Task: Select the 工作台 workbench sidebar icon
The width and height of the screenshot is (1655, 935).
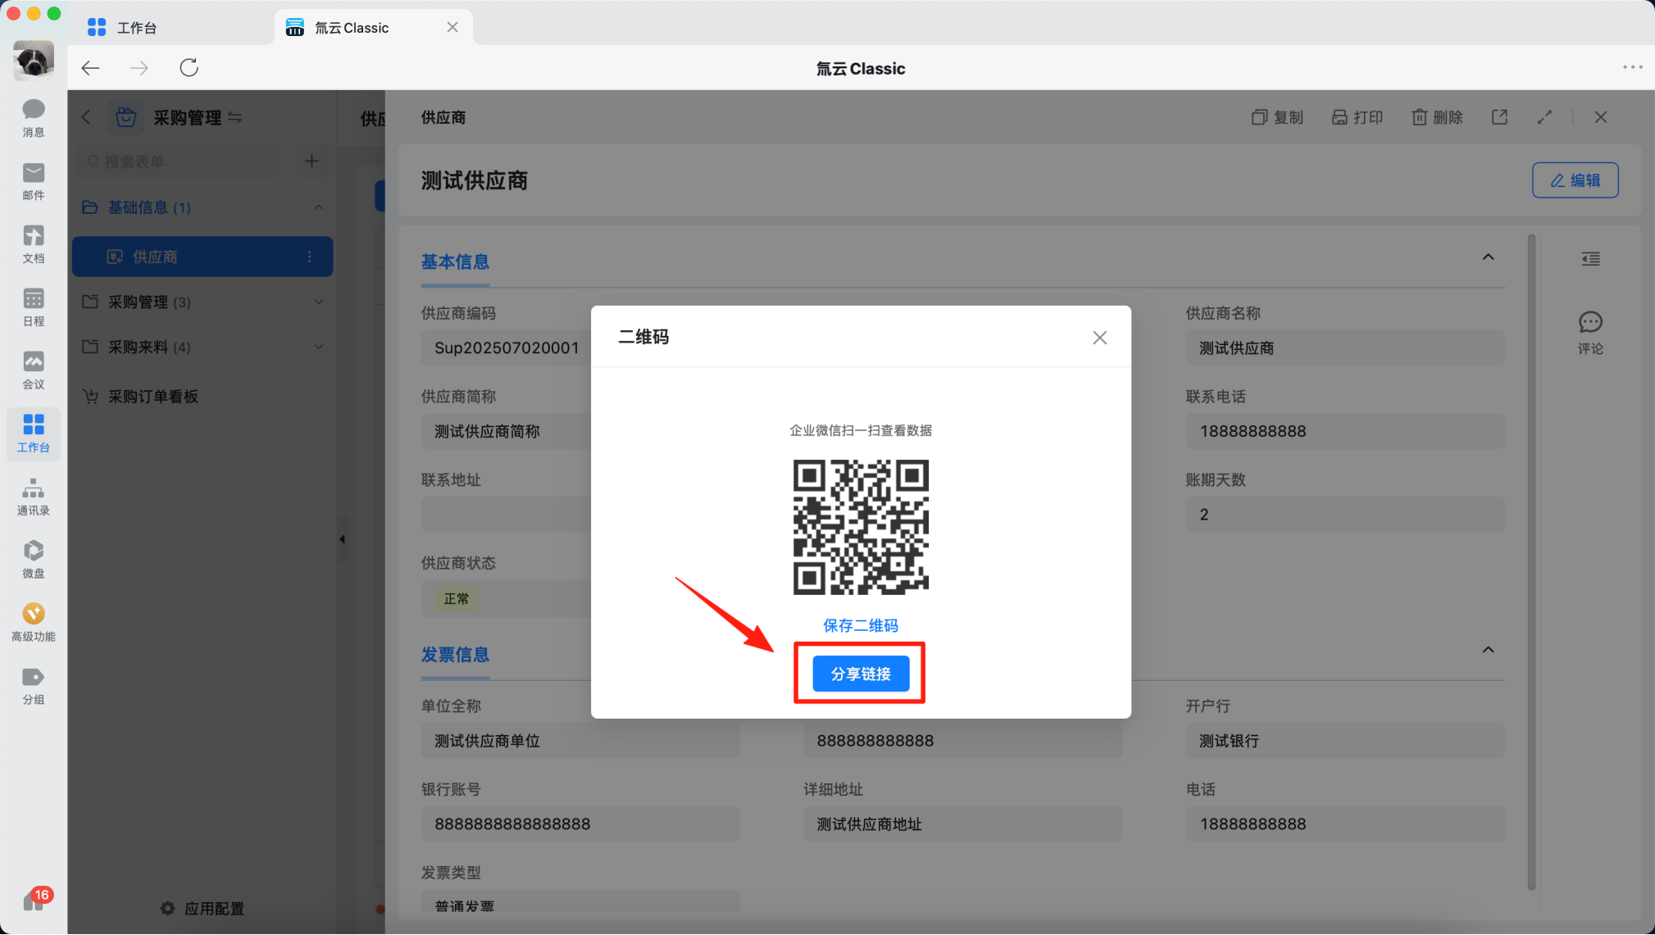Action: click(34, 433)
